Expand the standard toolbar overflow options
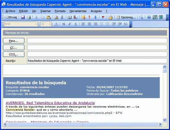Viewport: 170px width, 130px height. 168,18
